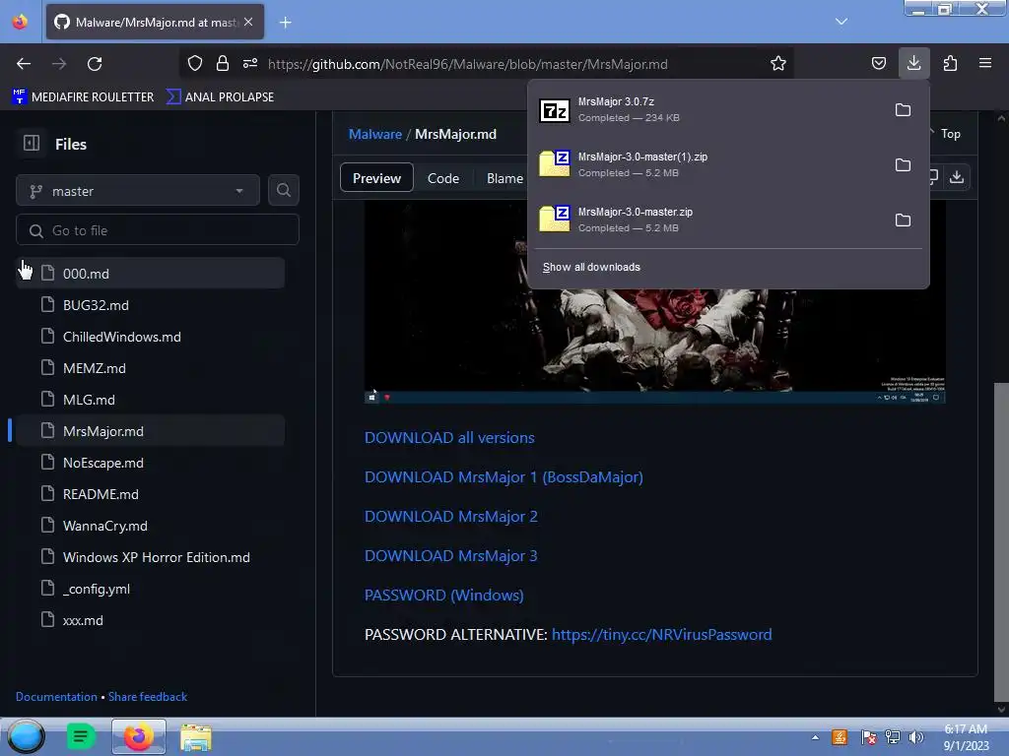Open the Firefox application menu
1009x756 pixels.
click(985, 63)
